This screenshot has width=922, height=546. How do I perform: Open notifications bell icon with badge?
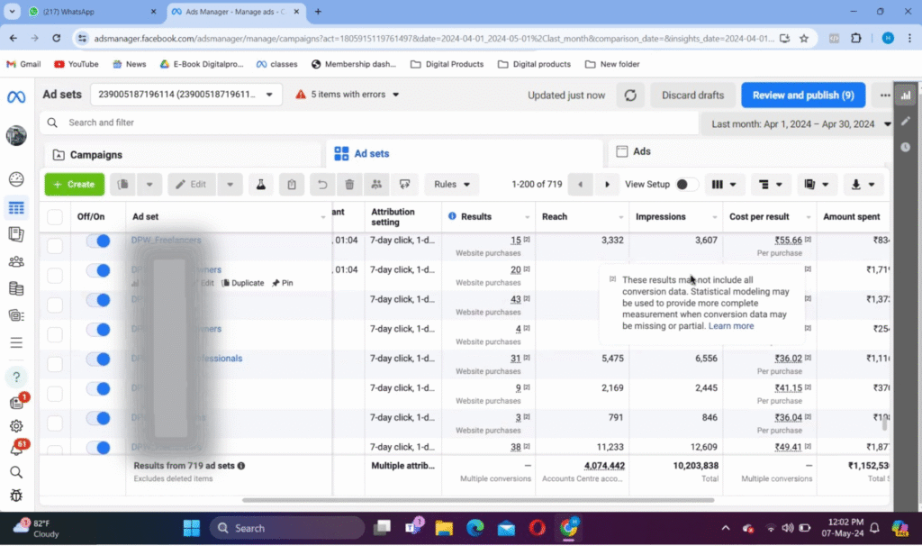point(18,449)
